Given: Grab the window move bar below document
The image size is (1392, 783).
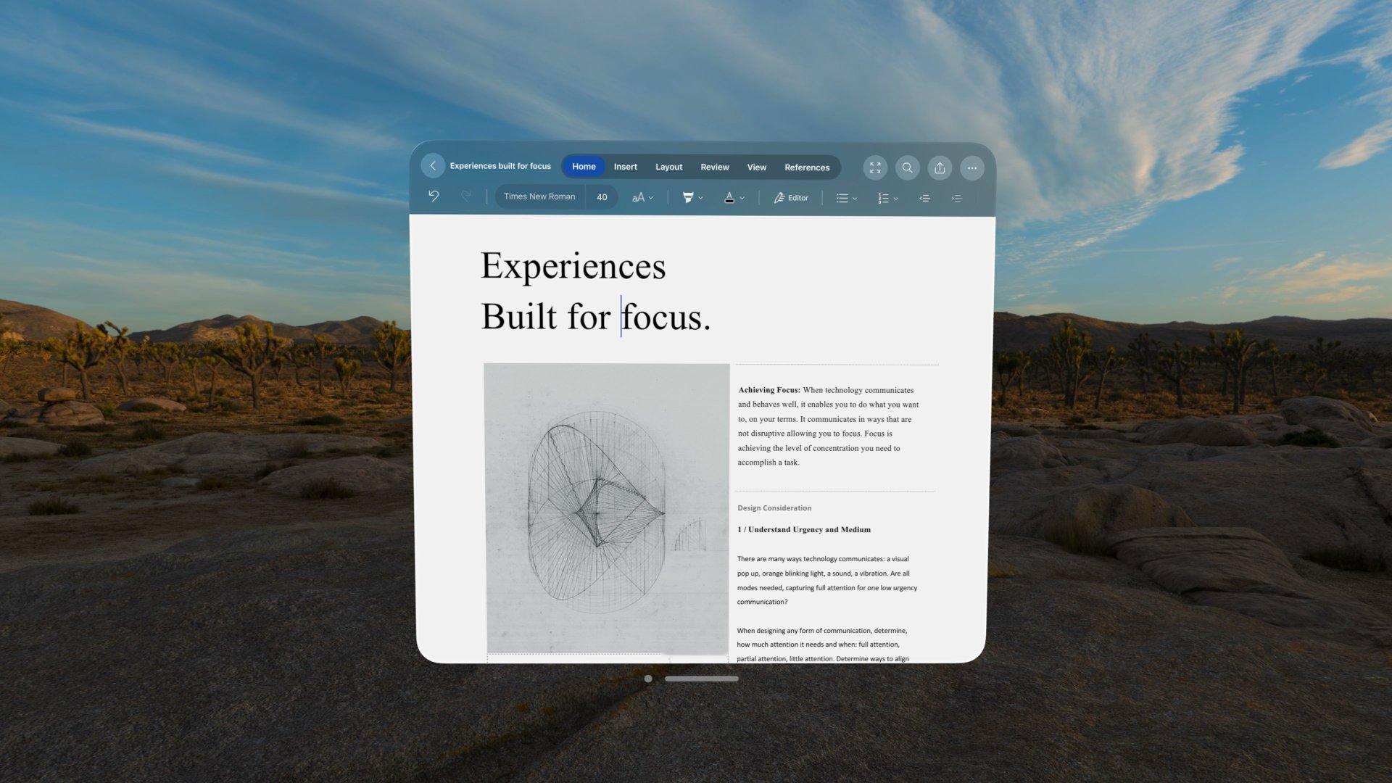Looking at the screenshot, I should [702, 679].
